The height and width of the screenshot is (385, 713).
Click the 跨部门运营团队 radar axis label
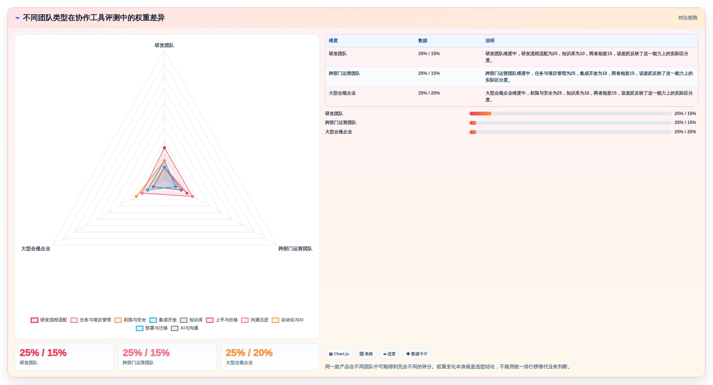pos(295,249)
